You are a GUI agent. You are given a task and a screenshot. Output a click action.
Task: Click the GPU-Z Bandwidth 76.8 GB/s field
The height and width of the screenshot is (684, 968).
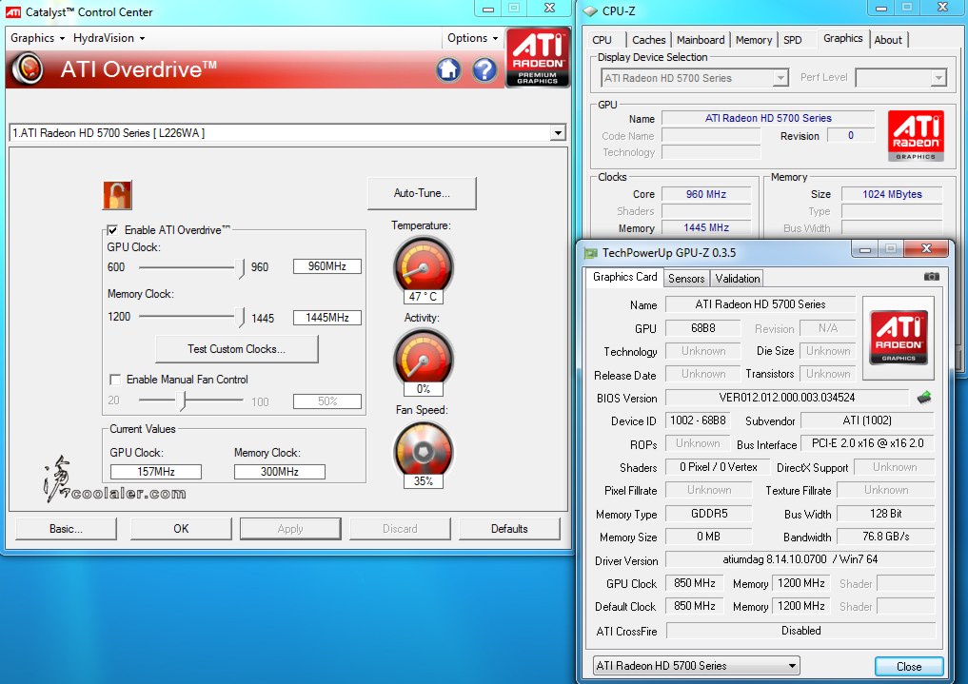coord(886,537)
